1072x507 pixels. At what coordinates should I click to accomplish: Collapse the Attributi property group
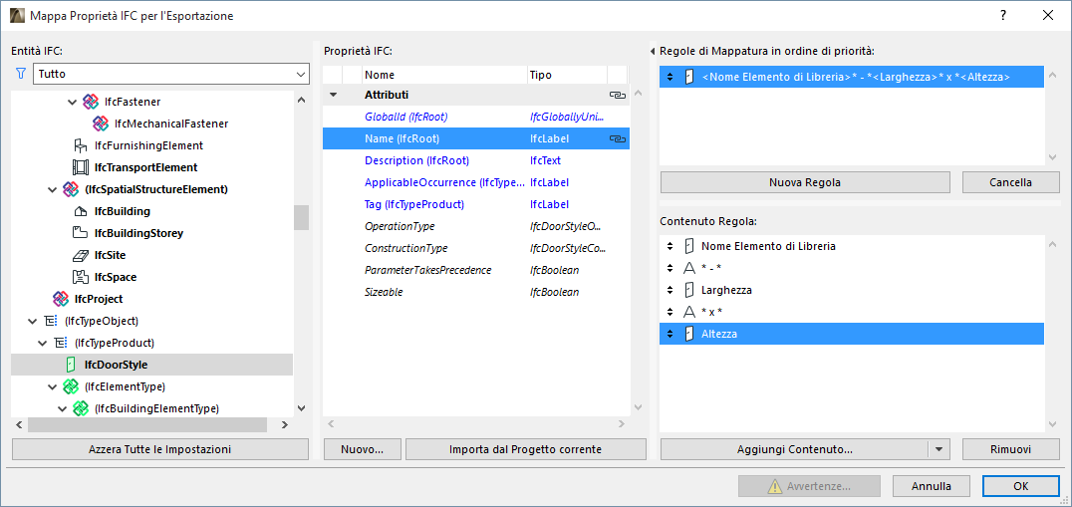pos(334,96)
